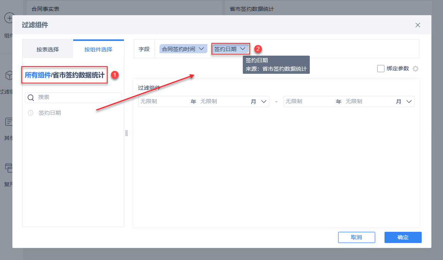443x260 pixels.
Task: Click the start month 无限制 input
Action: (x=225, y=102)
